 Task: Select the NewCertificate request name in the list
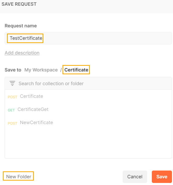pos(36,123)
